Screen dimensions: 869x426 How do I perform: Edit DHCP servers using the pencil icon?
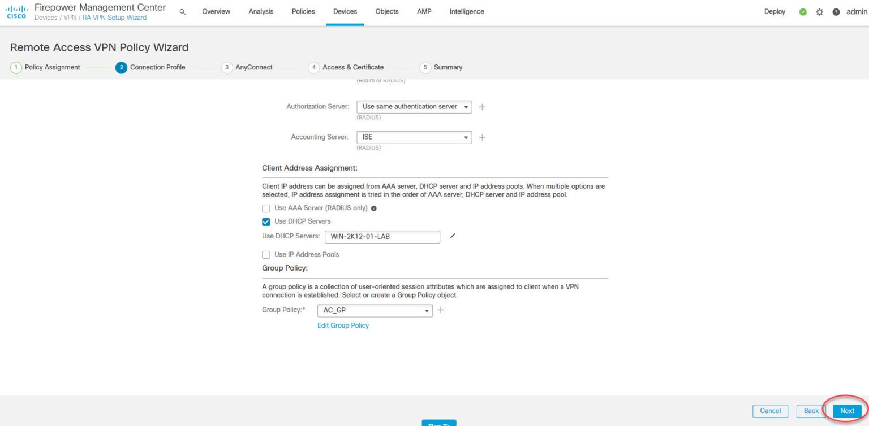(453, 236)
